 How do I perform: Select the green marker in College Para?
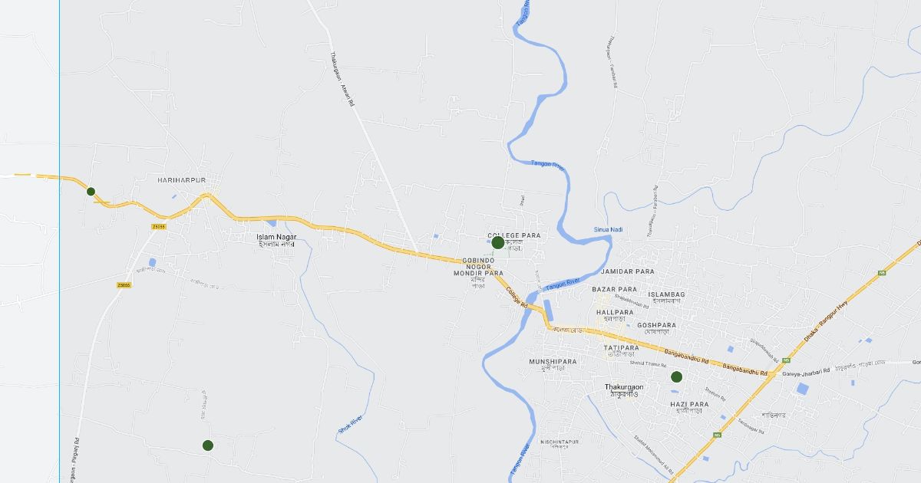[497, 242]
